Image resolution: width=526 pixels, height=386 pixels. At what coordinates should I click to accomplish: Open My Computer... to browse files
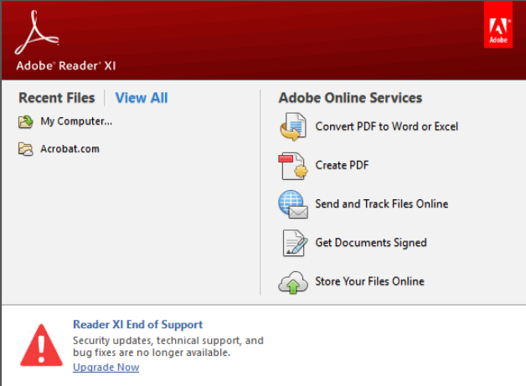point(76,121)
